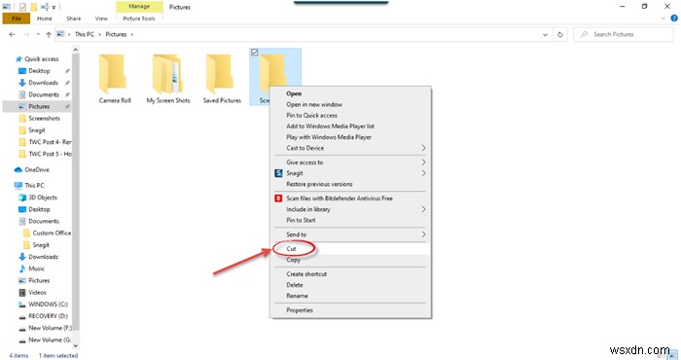This screenshot has width=681, height=360.
Task: Open WINDOWS (C:) drive
Action: click(48, 304)
